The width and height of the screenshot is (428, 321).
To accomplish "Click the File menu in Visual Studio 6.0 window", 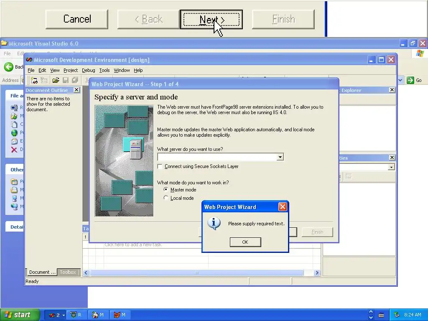I will pos(7,53).
